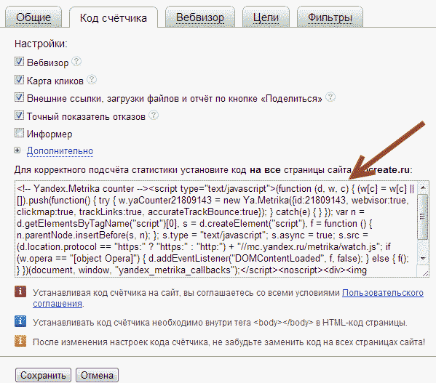Open the Пользовательского соглашения link

[x=383, y=293]
